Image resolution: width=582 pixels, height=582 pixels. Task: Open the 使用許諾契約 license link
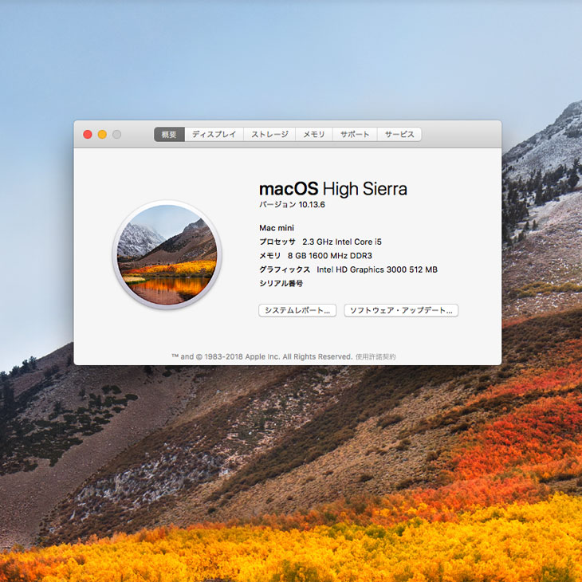click(376, 356)
